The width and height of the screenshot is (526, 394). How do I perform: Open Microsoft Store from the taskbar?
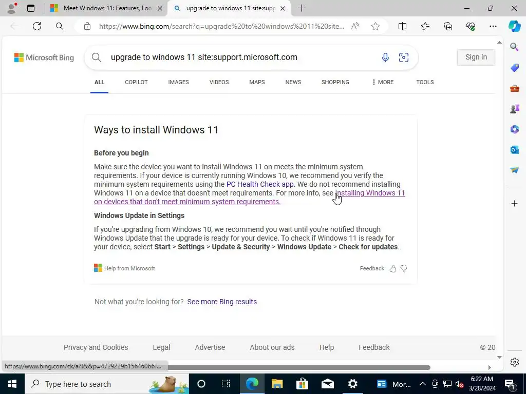point(302,384)
